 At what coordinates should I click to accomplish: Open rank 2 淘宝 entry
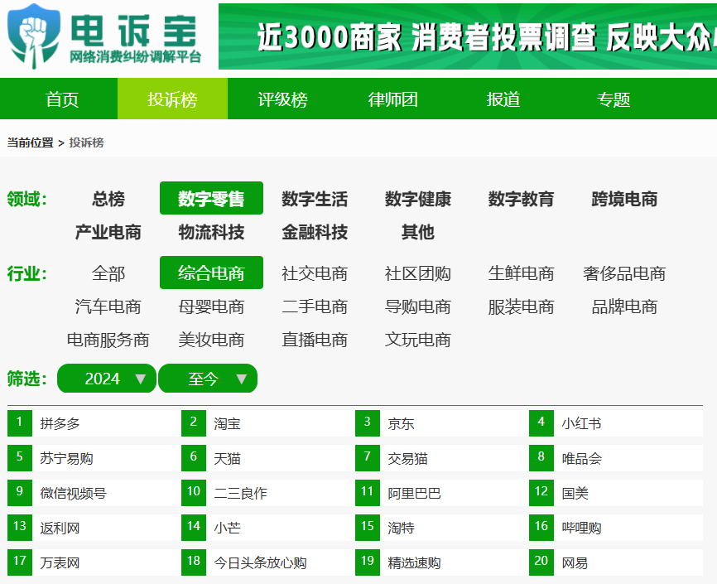tap(268, 423)
